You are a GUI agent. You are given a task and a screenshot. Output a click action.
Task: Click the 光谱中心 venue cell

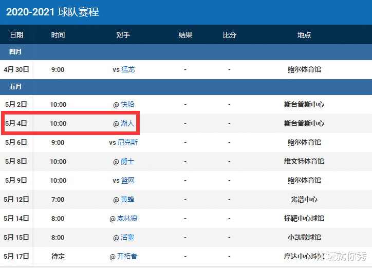304,199
